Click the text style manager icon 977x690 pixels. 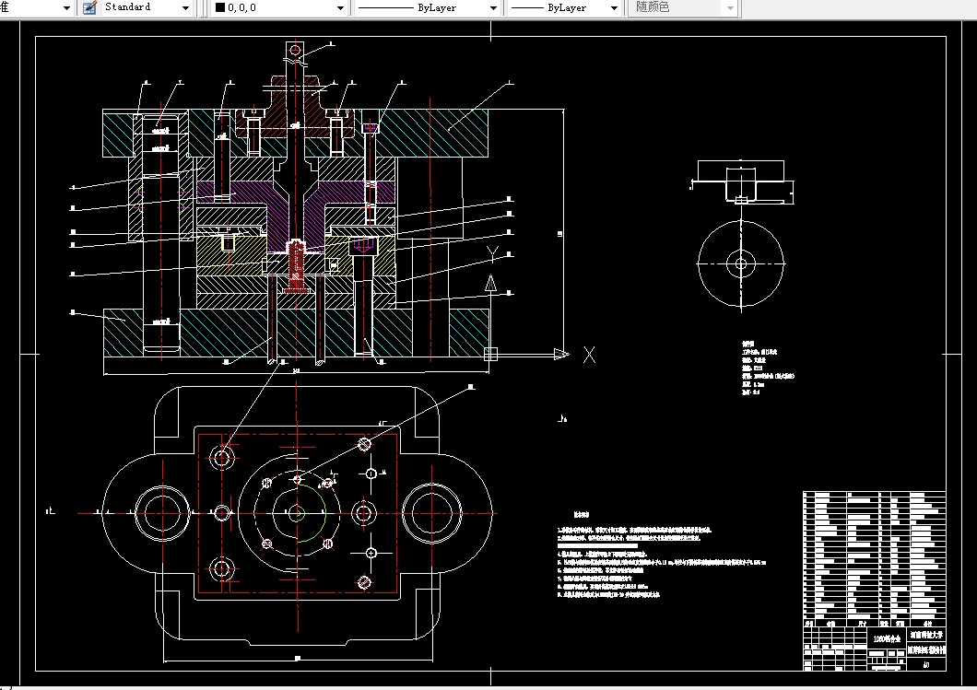(x=89, y=7)
